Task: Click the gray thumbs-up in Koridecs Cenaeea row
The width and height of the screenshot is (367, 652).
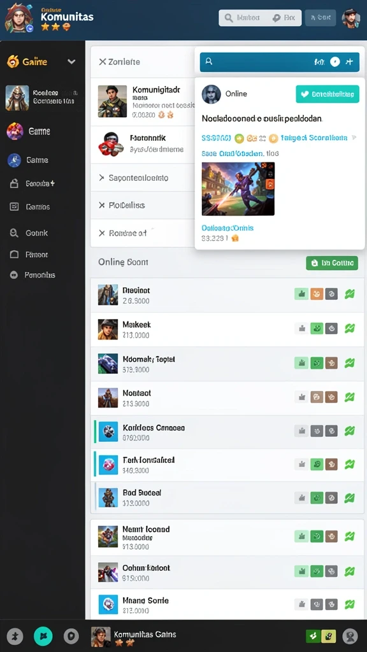Action: click(301, 431)
